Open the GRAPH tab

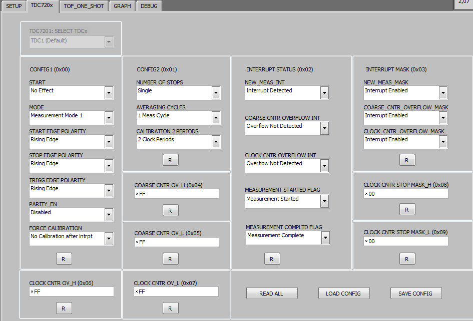pyautogui.click(x=122, y=6)
